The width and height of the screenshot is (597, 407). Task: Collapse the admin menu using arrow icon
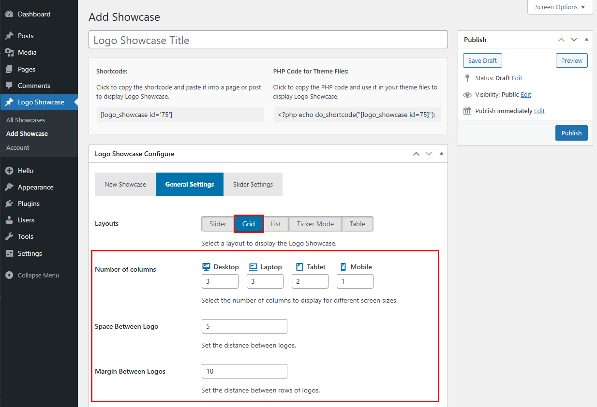(9, 276)
